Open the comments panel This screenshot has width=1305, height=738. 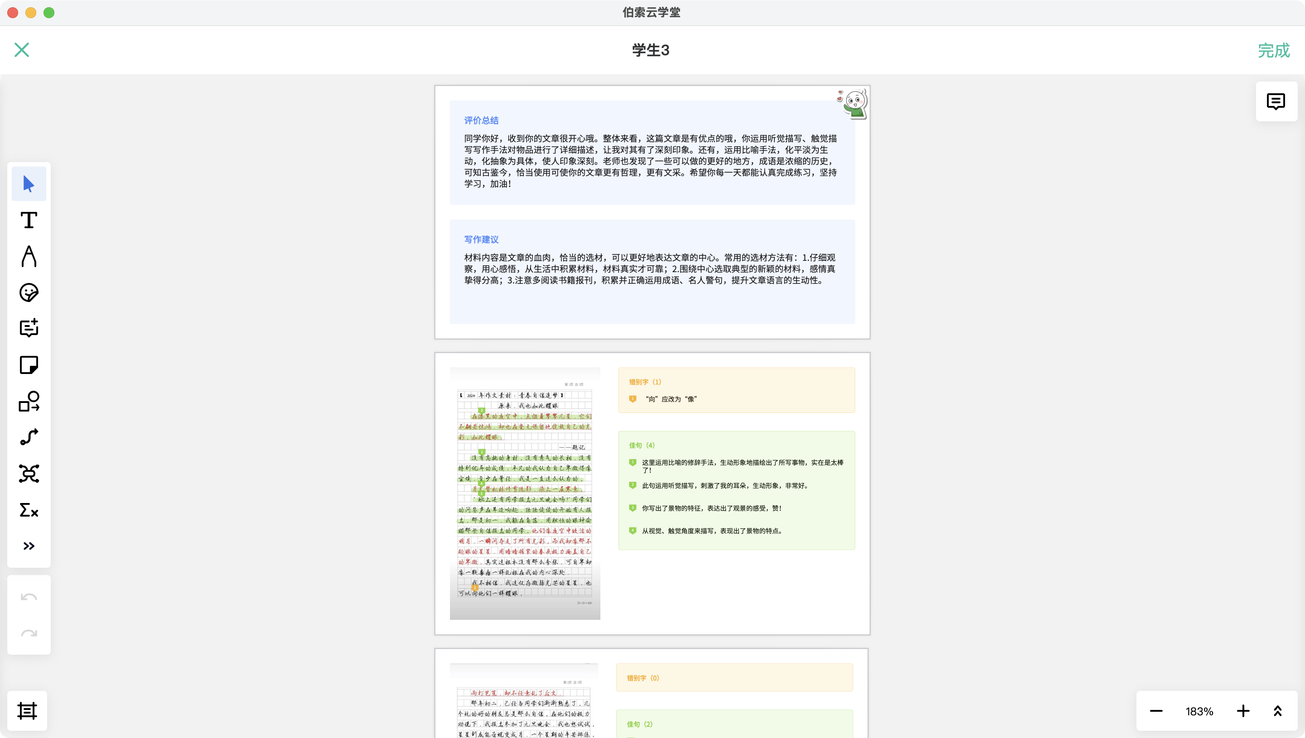coord(1276,101)
